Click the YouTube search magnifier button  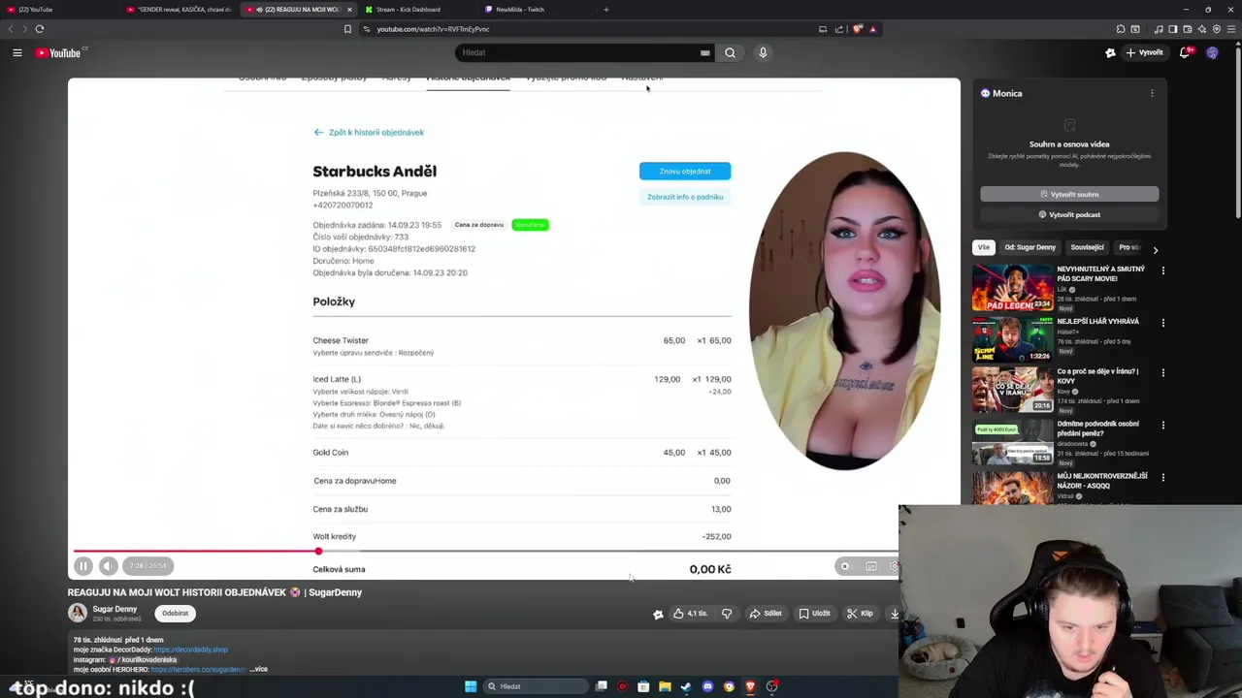[730, 52]
